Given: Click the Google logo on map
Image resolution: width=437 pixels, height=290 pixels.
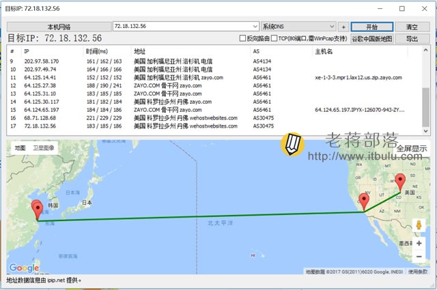Looking at the screenshot, I should (x=24, y=268).
